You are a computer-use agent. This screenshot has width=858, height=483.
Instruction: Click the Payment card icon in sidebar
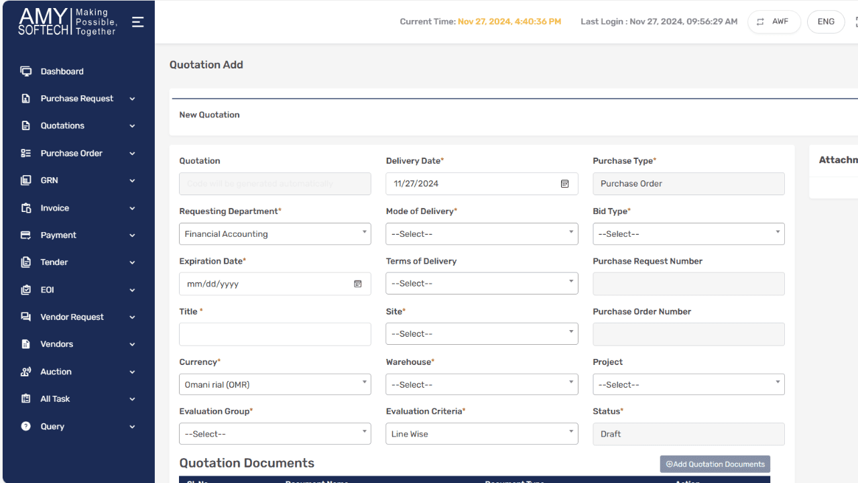click(25, 235)
